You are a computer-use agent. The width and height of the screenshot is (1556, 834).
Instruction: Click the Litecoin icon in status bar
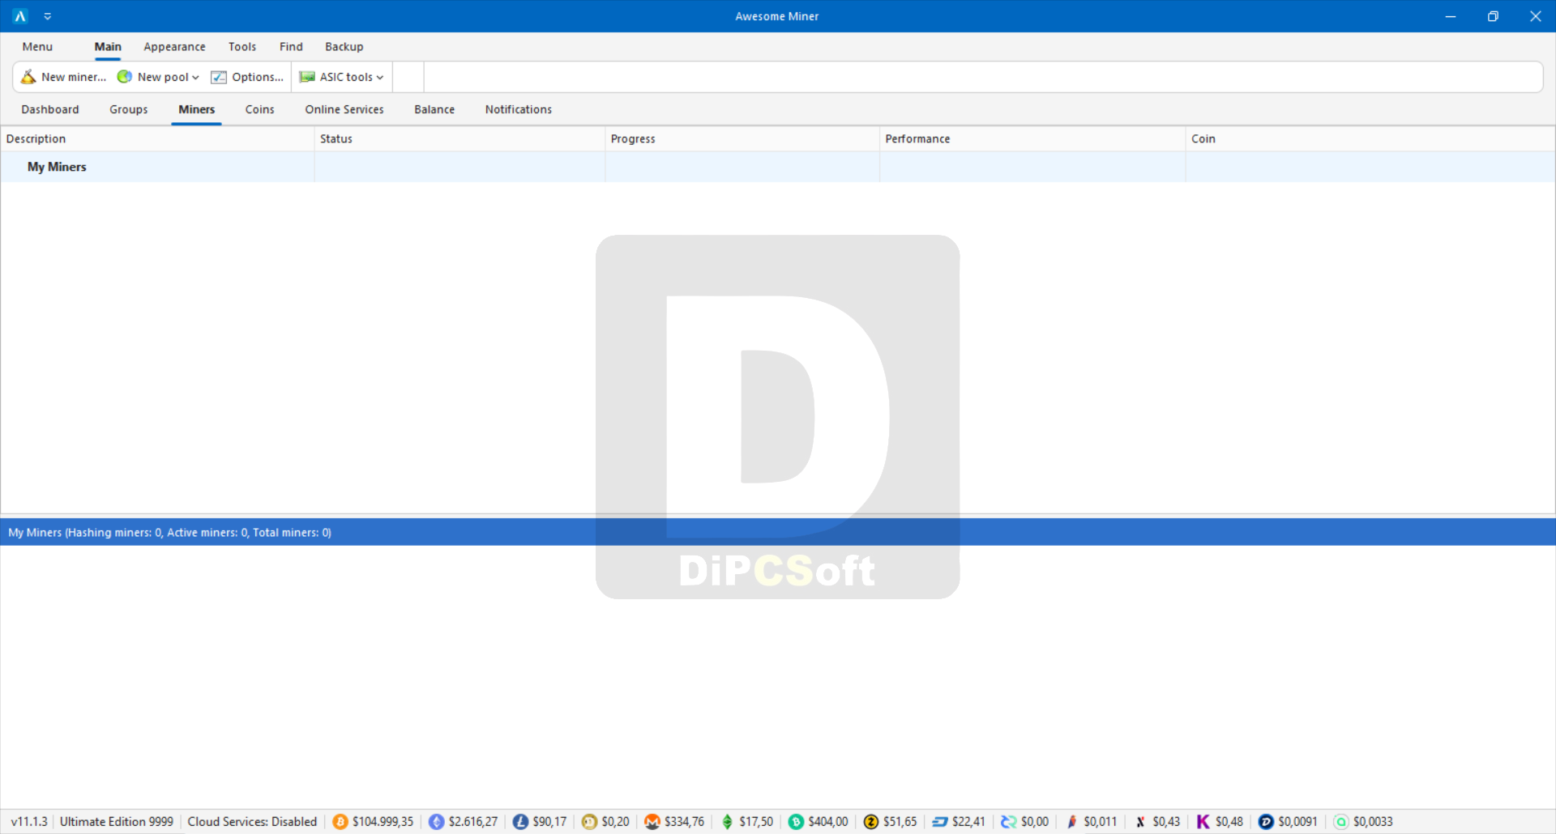tap(520, 822)
